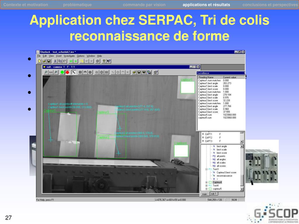The height and width of the screenshot is (224, 299).
Task: Open the File menu
Action: 39,56
